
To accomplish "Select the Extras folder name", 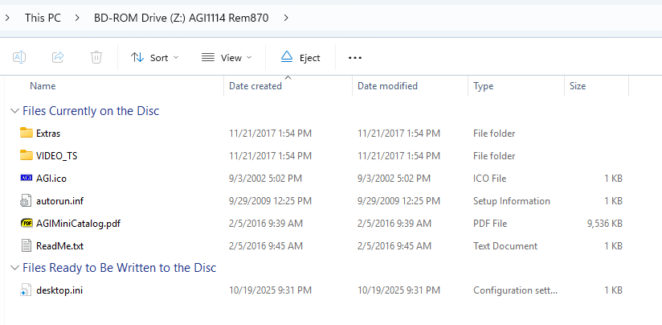I will pyautogui.click(x=48, y=134).
